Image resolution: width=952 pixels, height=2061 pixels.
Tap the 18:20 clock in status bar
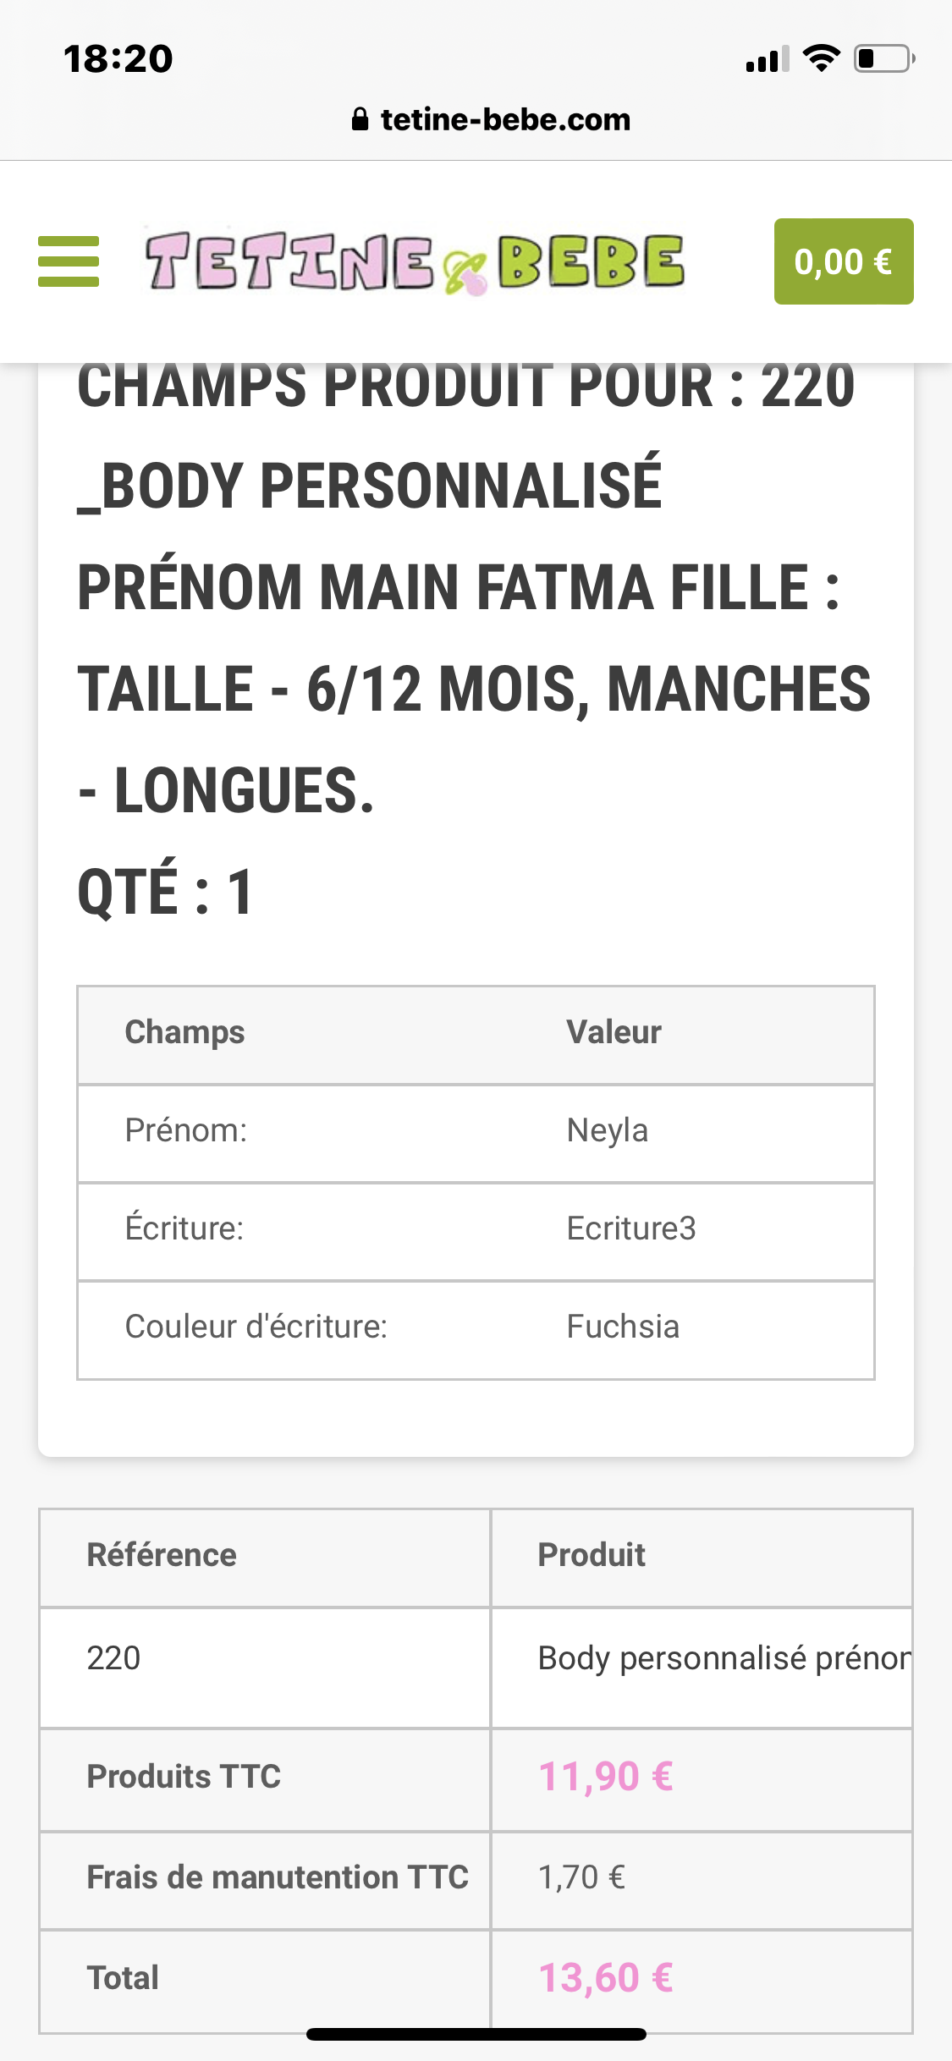pyautogui.click(x=118, y=59)
